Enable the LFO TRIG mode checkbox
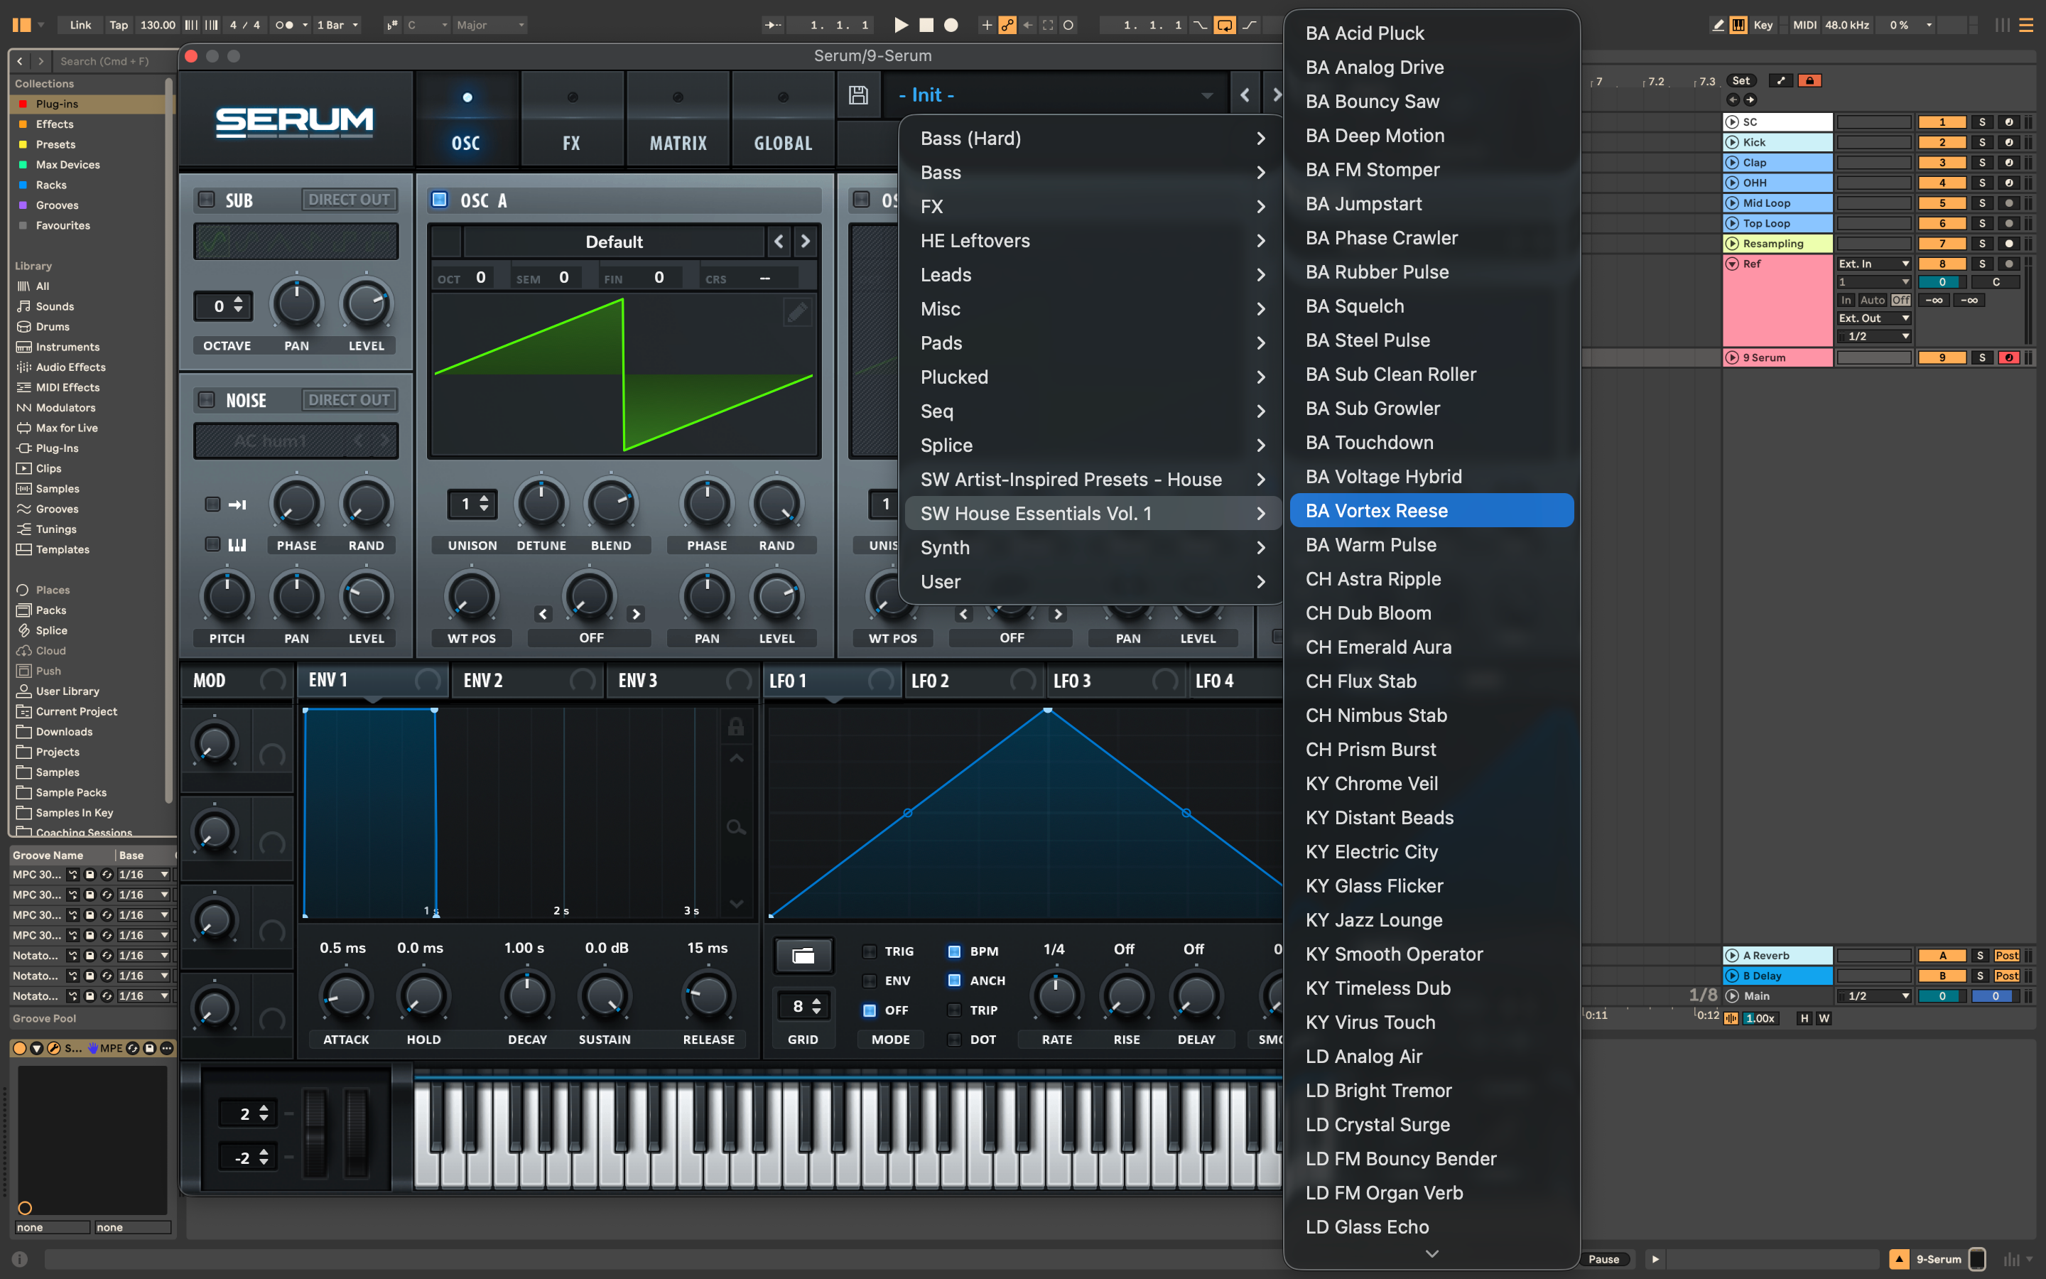 pyautogui.click(x=869, y=951)
